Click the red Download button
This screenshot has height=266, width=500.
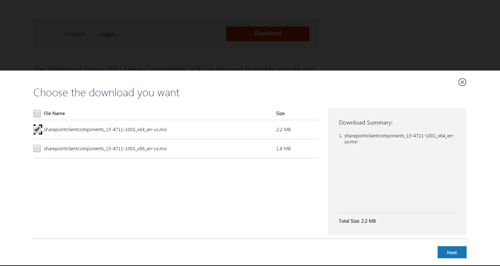pos(268,33)
